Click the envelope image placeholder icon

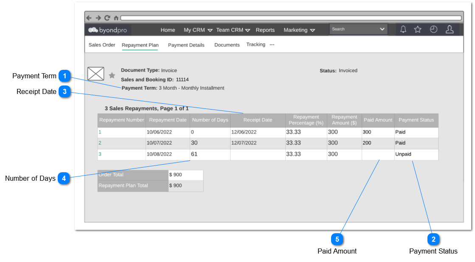click(x=96, y=74)
